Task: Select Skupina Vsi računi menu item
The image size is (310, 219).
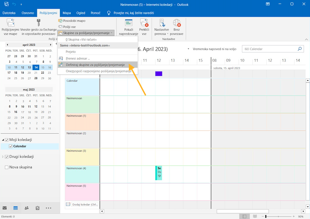Action: pyautogui.click(x=98, y=39)
